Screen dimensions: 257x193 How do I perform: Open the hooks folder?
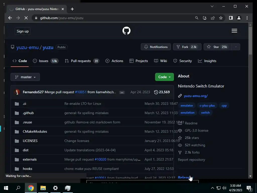(x=27, y=169)
